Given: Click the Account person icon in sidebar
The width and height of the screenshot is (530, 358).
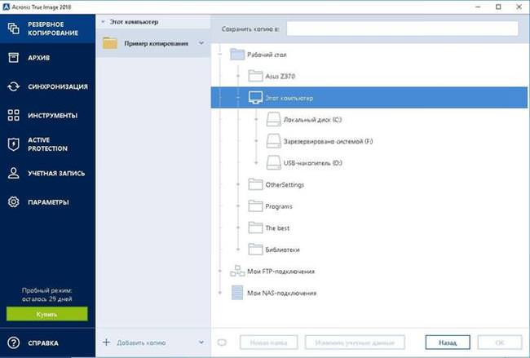Looking at the screenshot, I should pos(14,173).
